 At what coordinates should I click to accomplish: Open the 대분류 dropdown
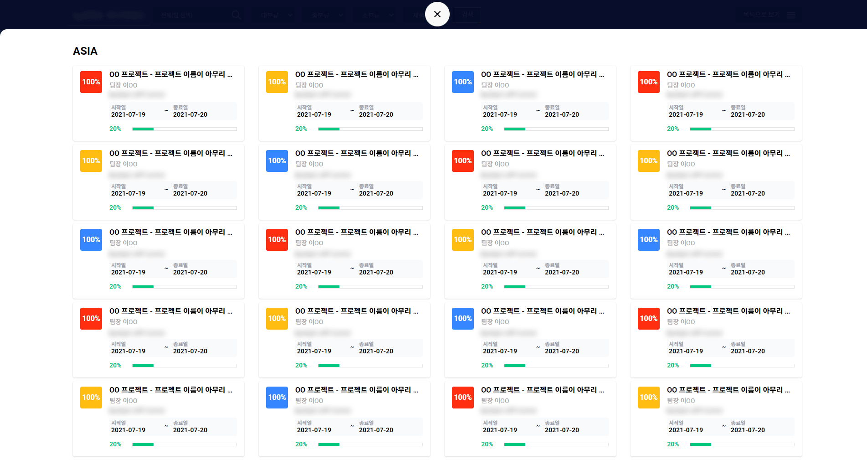point(276,15)
